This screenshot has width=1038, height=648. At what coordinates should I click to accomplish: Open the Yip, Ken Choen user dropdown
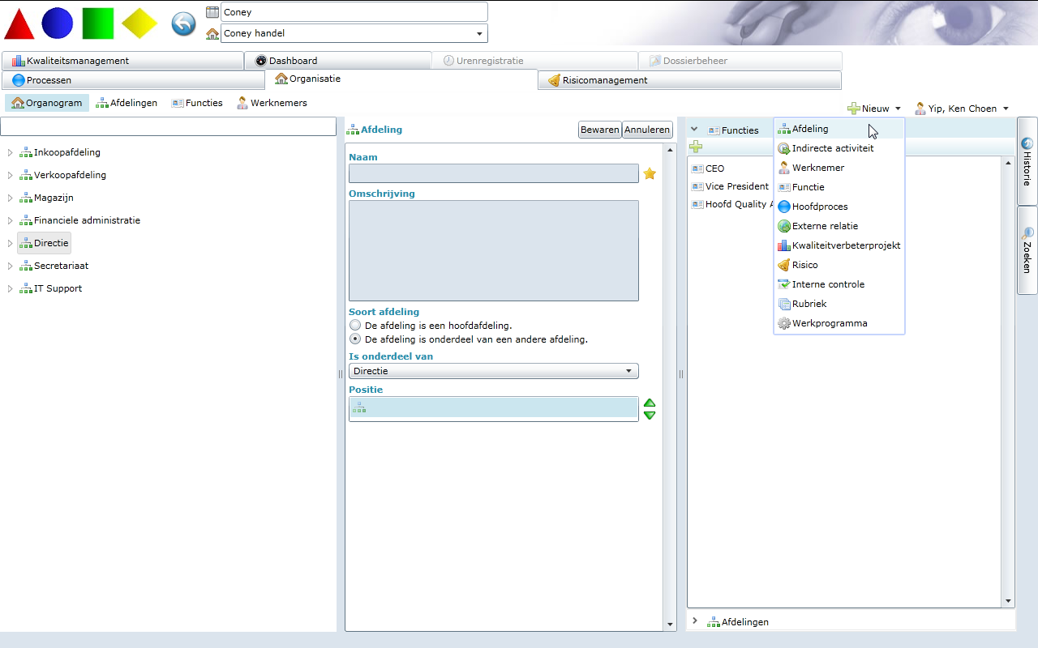pos(962,109)
